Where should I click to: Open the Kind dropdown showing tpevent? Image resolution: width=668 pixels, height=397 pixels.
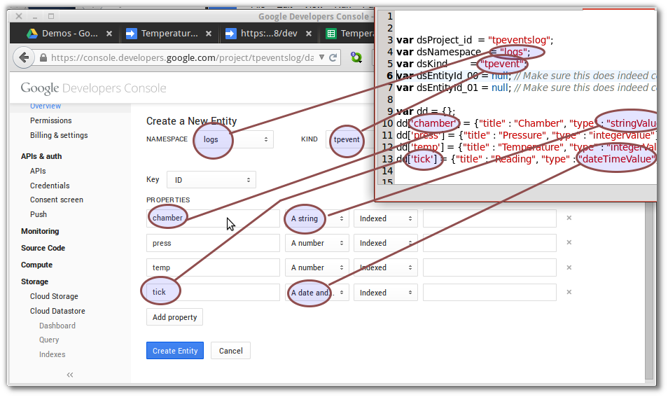[350, 139]
